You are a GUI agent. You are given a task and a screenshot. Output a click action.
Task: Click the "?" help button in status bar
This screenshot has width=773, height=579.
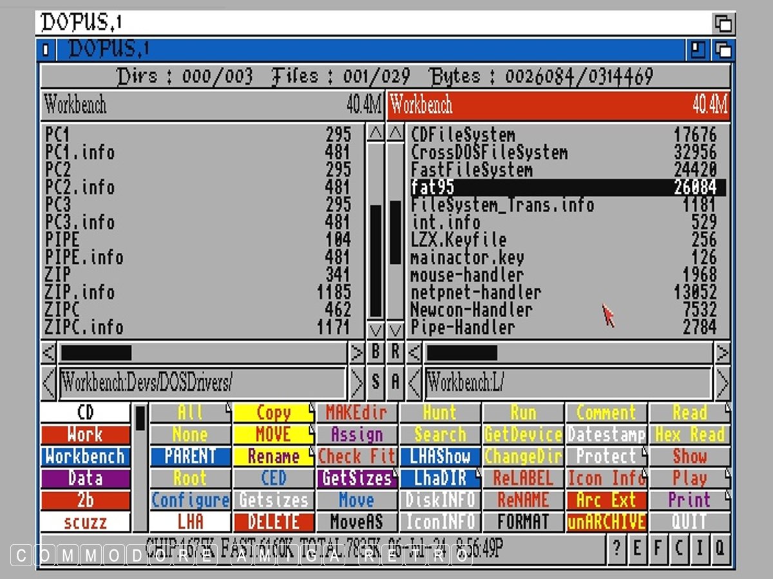[617, 548]
